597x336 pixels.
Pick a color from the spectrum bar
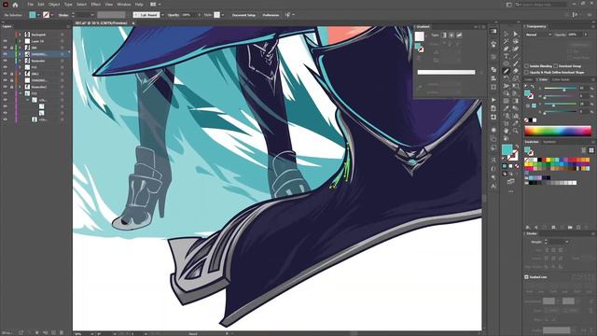(x=558, y=131)
